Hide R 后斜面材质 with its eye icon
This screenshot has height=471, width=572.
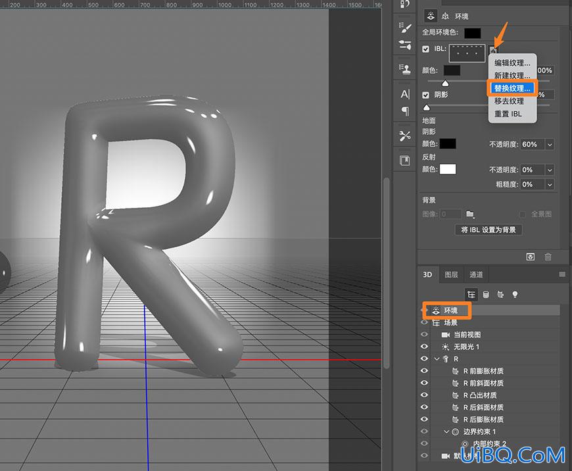pos(424,407)
